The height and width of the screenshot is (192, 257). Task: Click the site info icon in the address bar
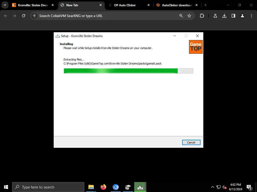(34, 16)
